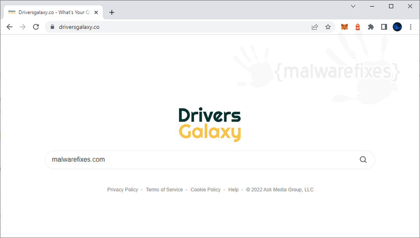Share this page icon
The image size is (420, 238).
pos(315,27)
